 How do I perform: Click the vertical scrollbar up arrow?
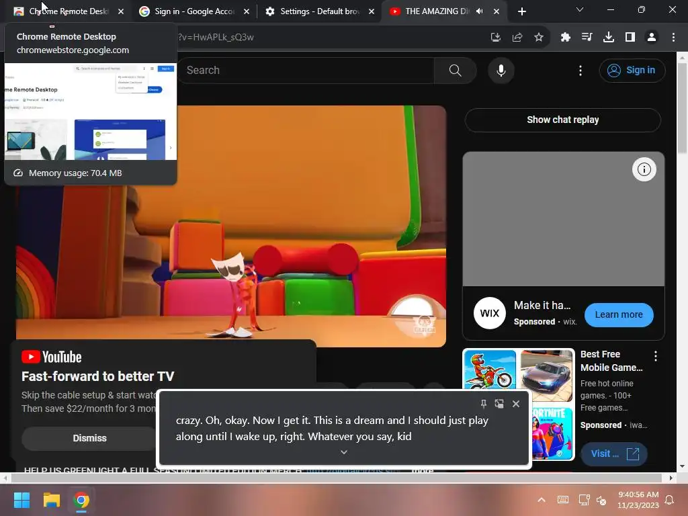(682, 57)
